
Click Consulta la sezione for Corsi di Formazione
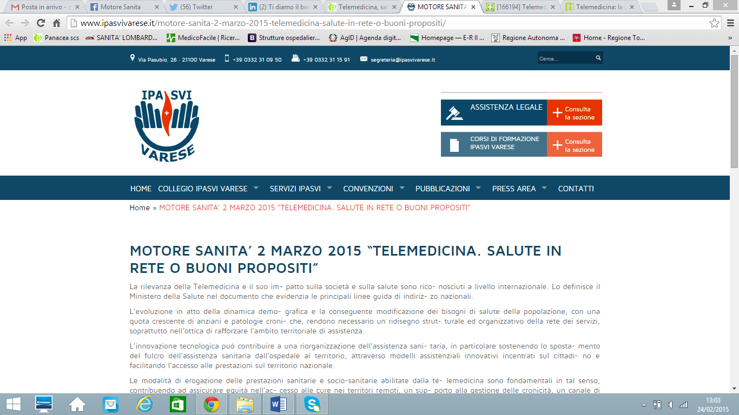tap(575, 145)
